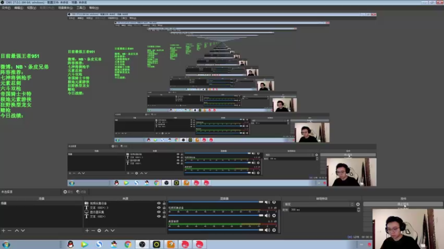Open the blue S browser icon on main taskbar
Image resolution: width=444 pixels, height=249 pixels.
[99, 245]
